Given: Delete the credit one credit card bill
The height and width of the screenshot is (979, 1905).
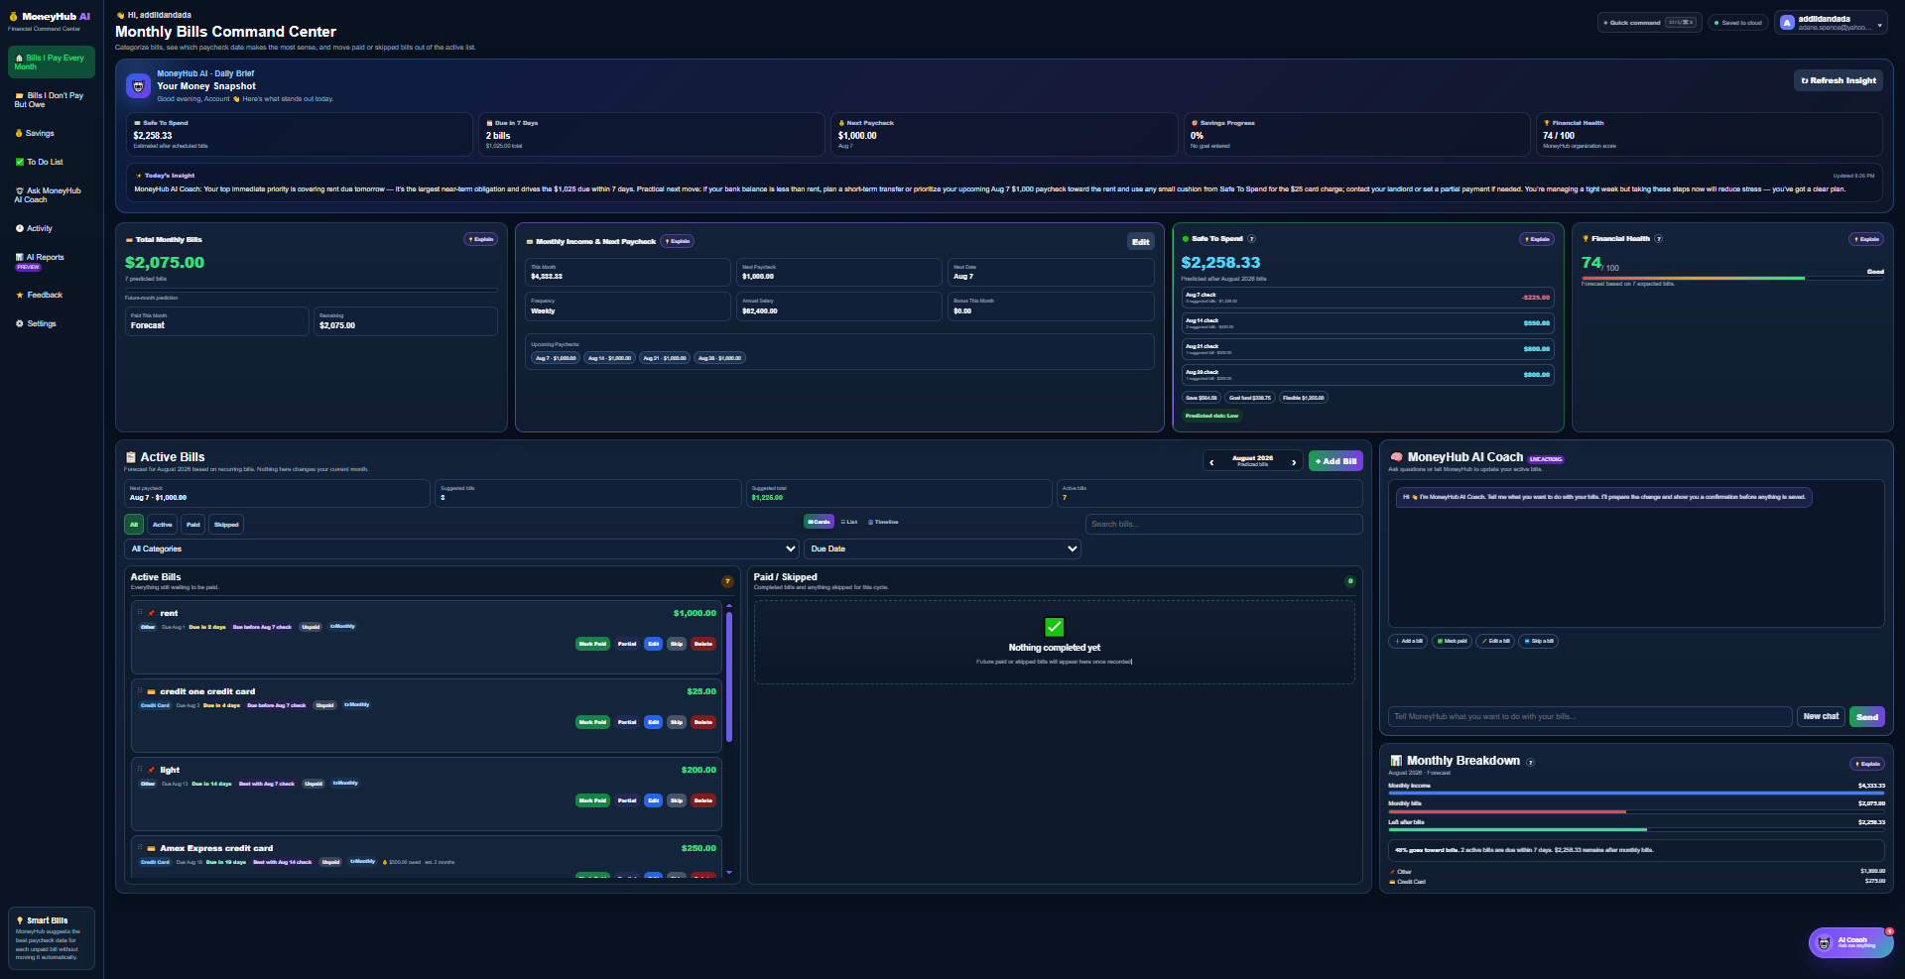Looking at the screenshot, I should coord(703,722).
